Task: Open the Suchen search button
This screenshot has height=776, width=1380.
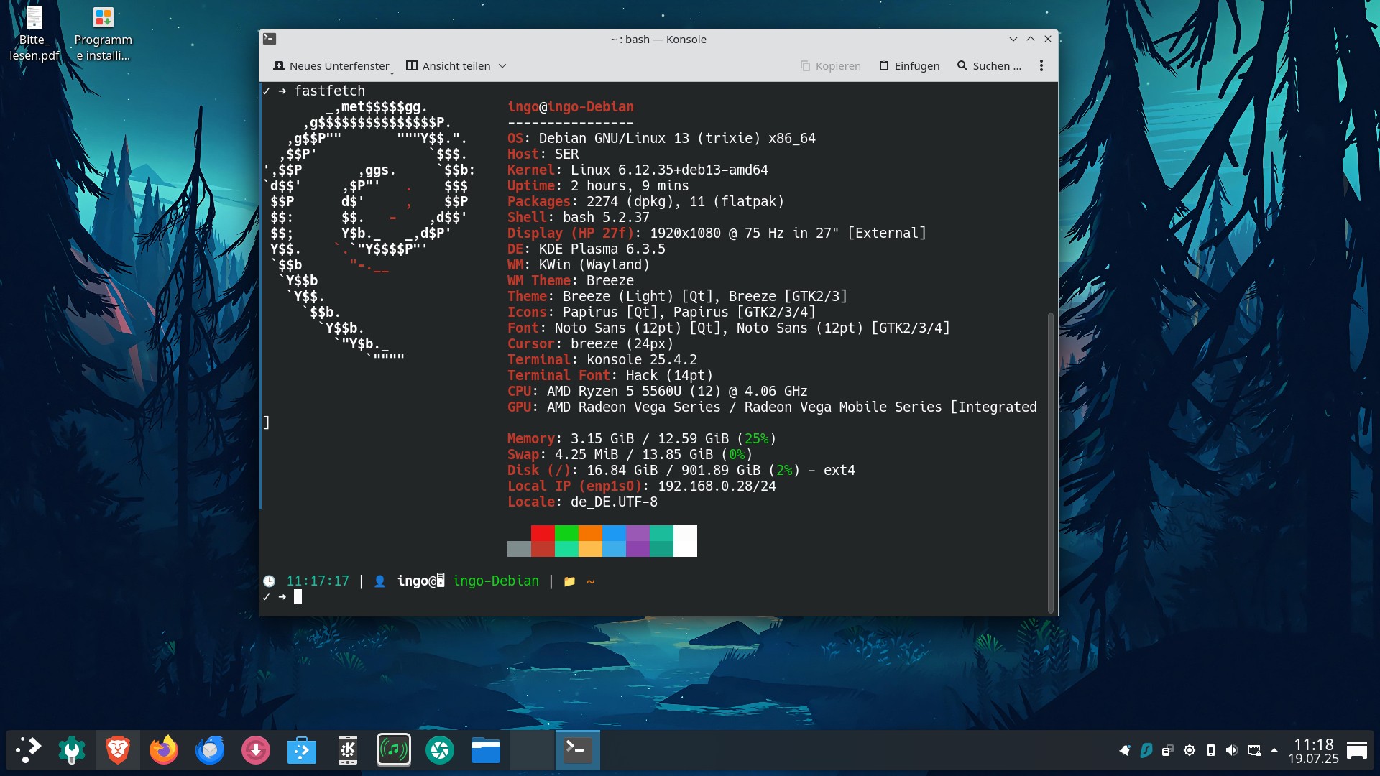Action: pos(989,65)
